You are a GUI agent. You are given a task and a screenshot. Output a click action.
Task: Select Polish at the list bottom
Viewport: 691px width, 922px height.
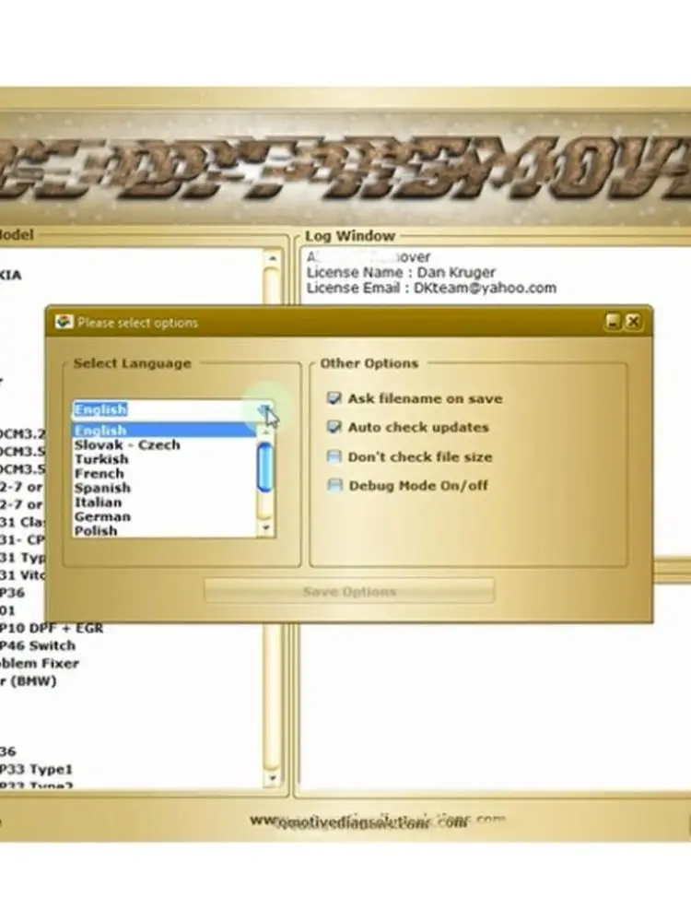tap(95, 531)
